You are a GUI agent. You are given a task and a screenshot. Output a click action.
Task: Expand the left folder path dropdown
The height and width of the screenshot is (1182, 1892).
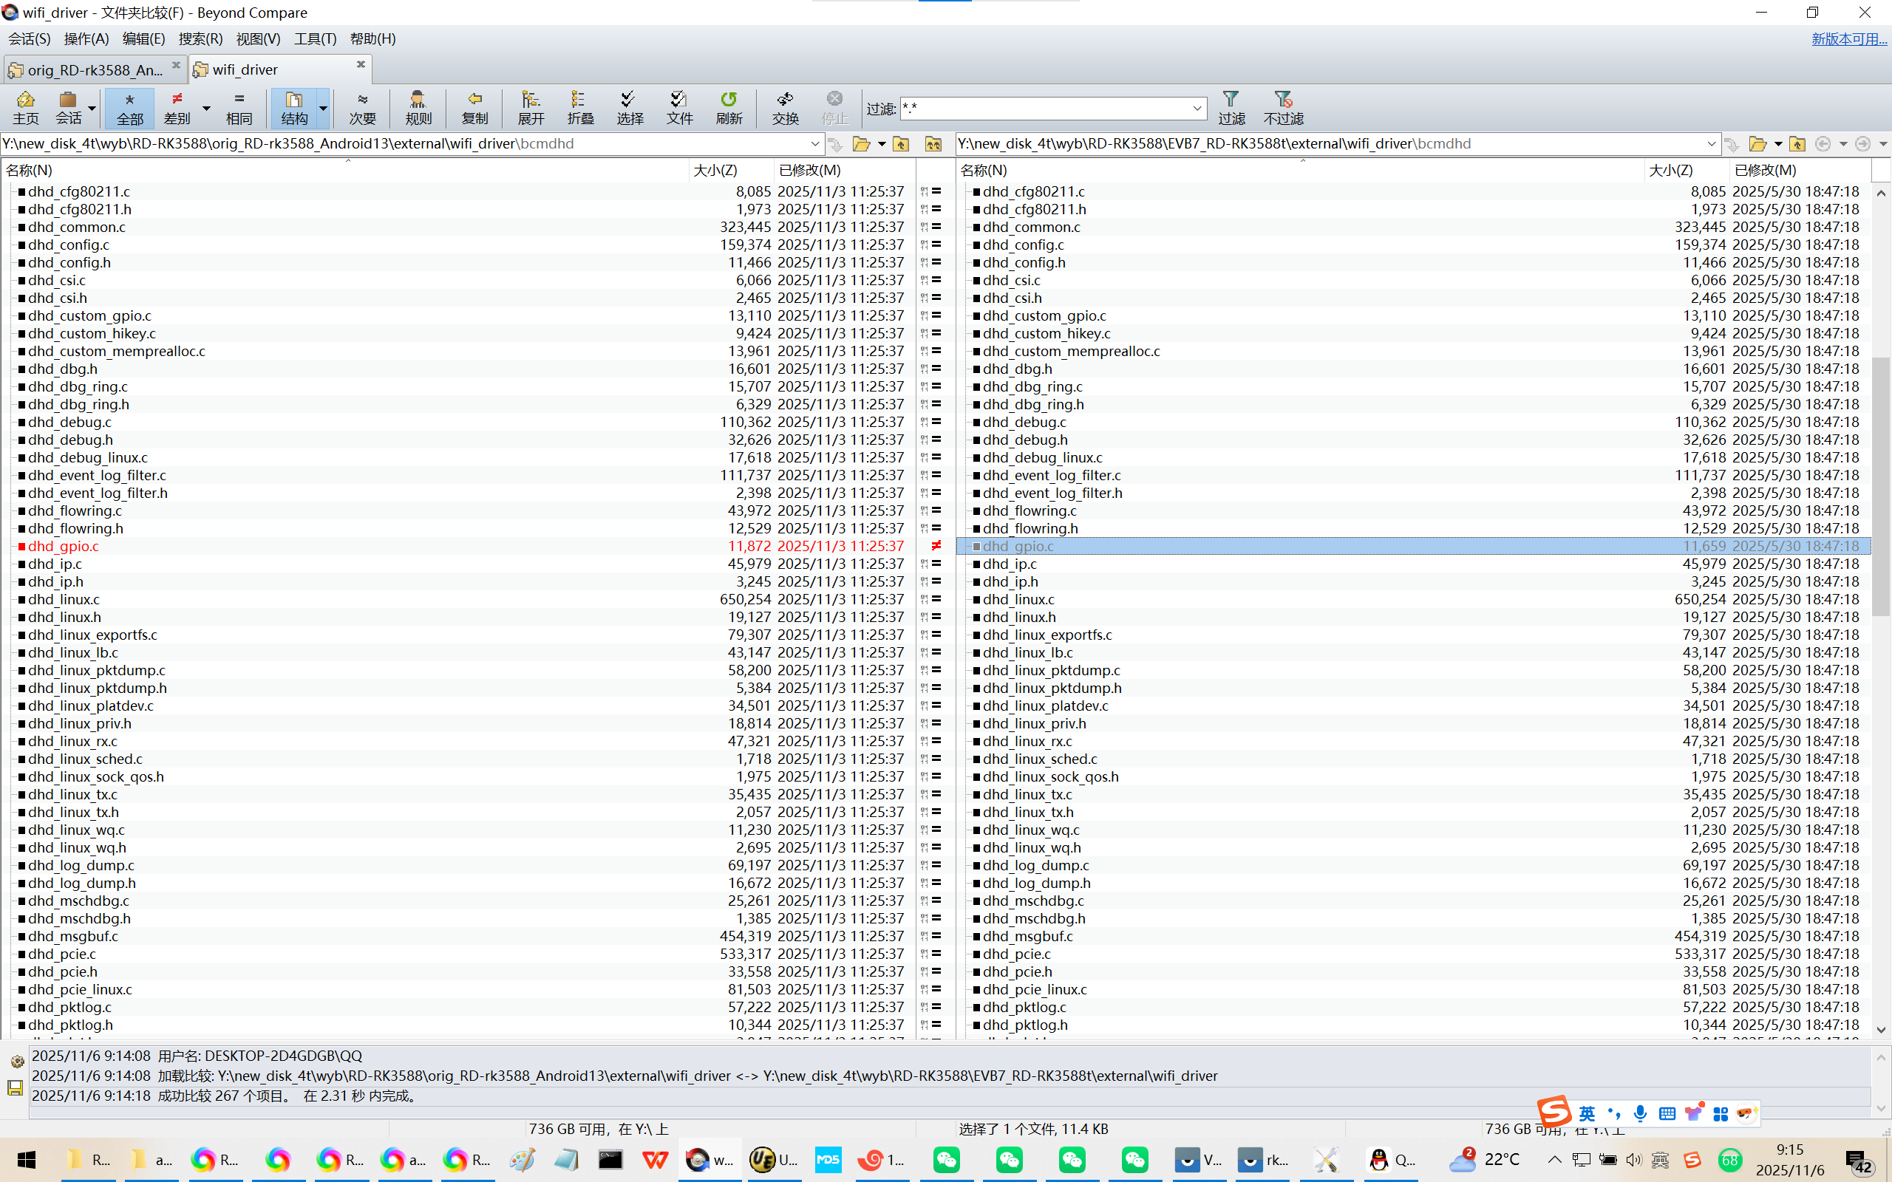tap(814, 144)
